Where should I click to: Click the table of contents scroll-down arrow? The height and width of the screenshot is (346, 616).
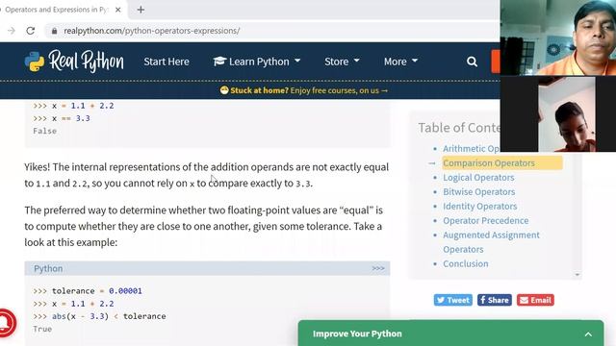pos(577,275)
